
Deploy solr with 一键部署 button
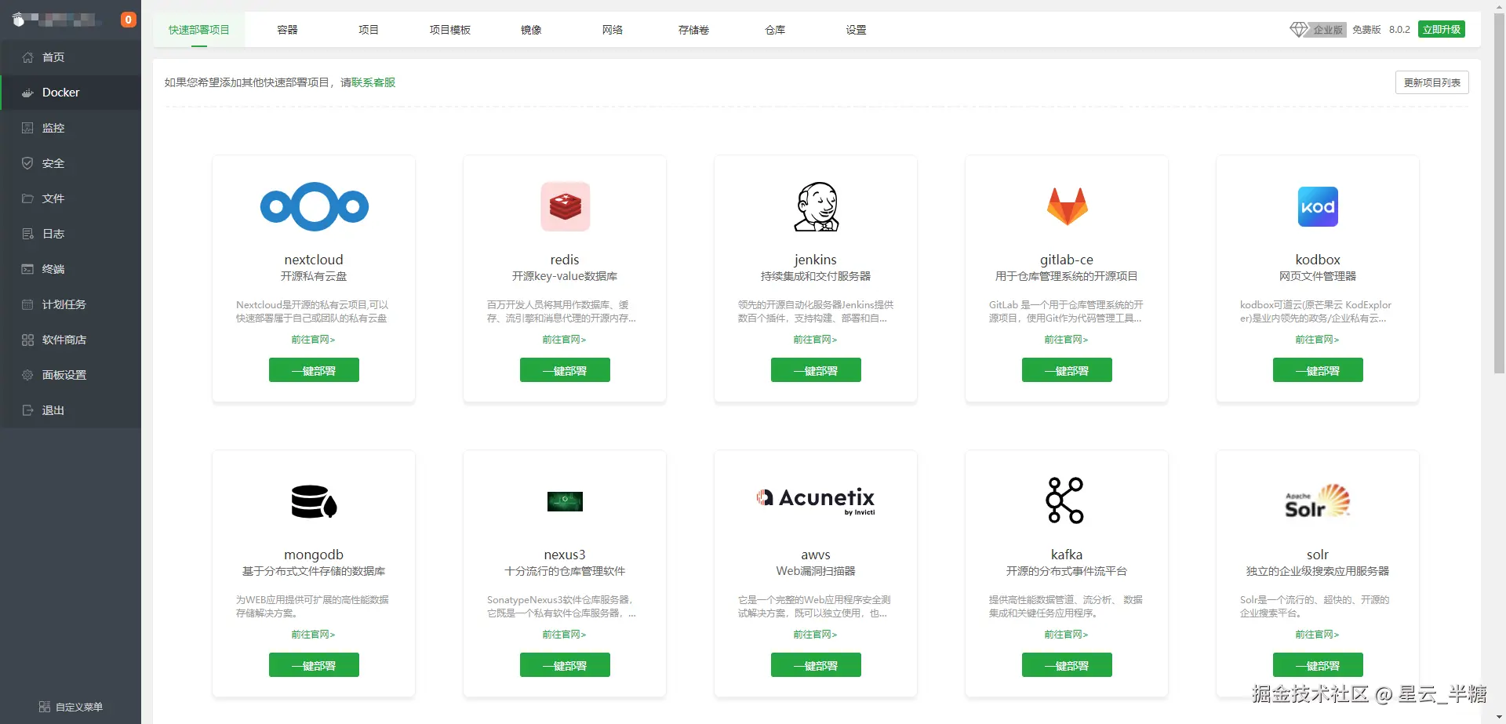point(1318,665)
